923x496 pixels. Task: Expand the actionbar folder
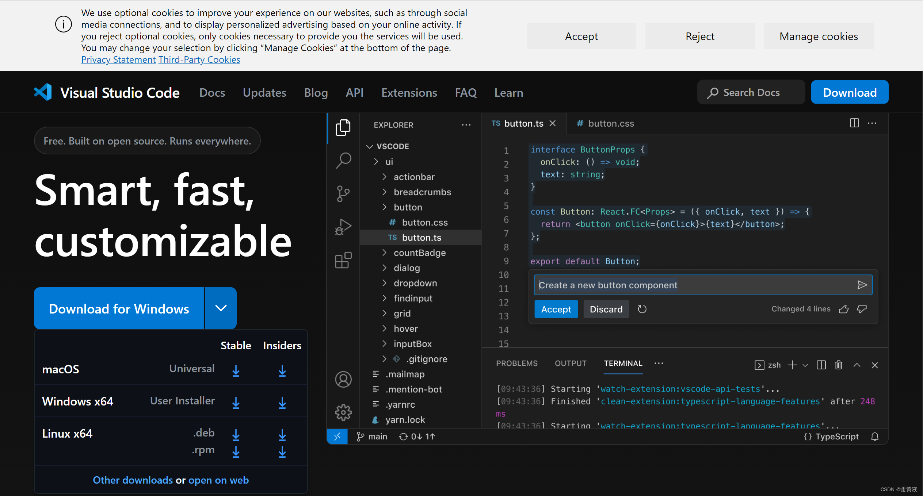click(385, 177)
